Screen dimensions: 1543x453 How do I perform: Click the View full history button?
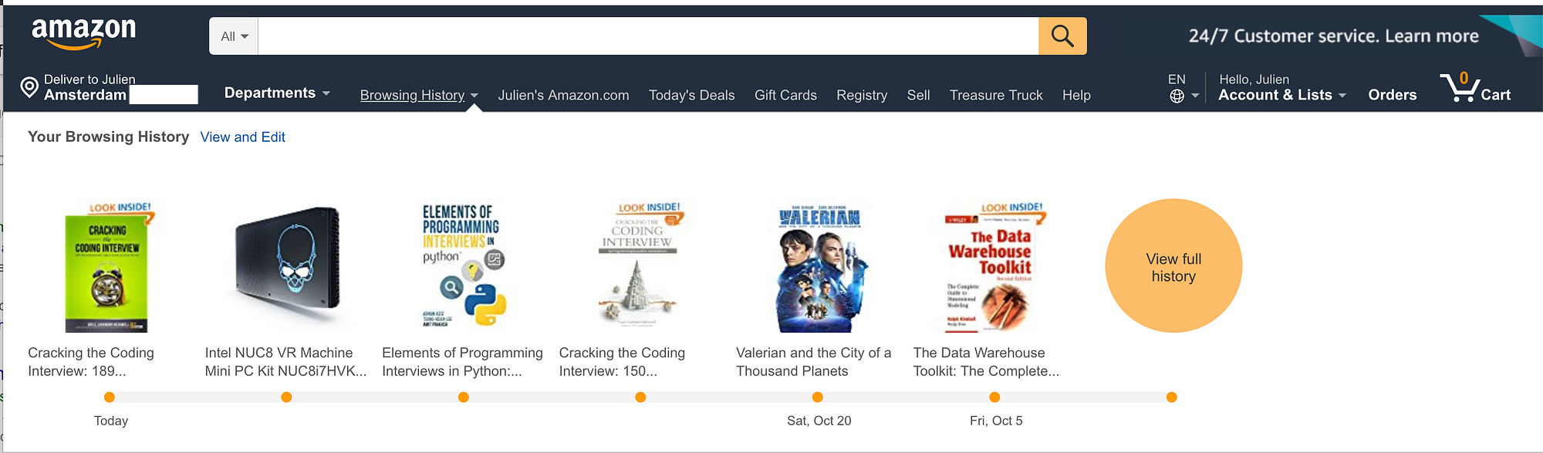[1173, 266]
